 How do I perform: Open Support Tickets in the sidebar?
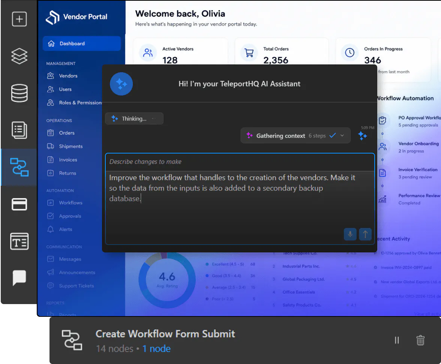(x=76, y=286)
